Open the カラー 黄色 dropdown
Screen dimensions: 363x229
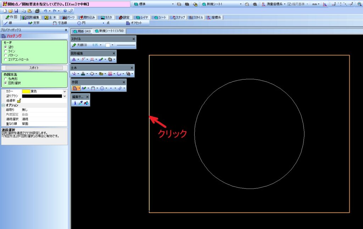click(x=65, y=91)
